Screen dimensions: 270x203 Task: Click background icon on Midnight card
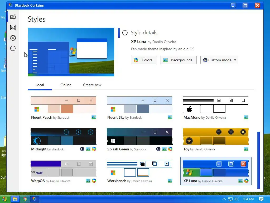88,149
